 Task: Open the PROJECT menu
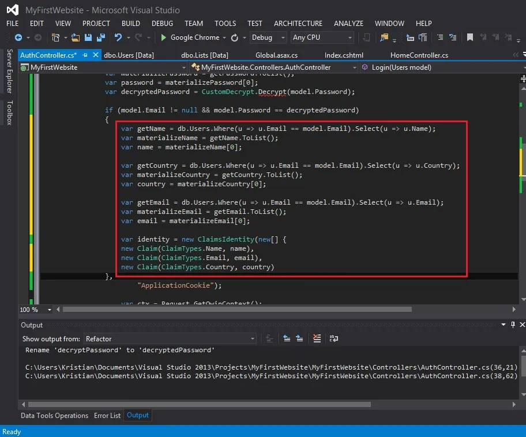(96, 24)
